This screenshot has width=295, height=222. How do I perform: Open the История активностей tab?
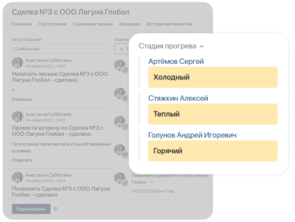pos(169,24)
